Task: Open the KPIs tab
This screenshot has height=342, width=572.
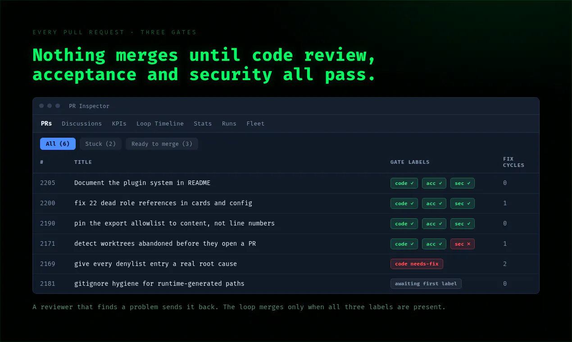Action: (x=119, y=123)
